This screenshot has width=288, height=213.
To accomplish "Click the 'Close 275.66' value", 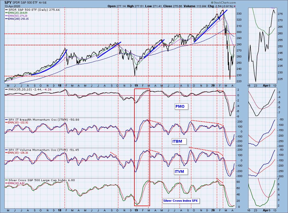I will click(x=173, y=6).
